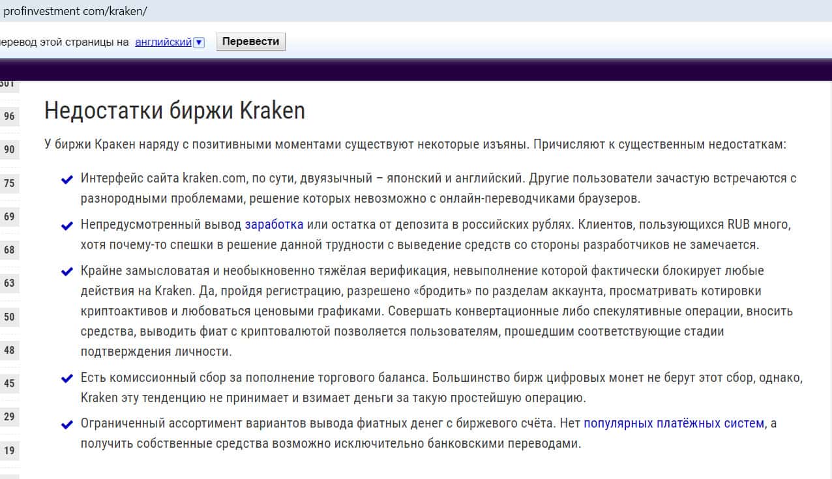832x479 pixels.
Task: Click the checkmark beside Крайне замысловатая
Action: coord(66,272)
